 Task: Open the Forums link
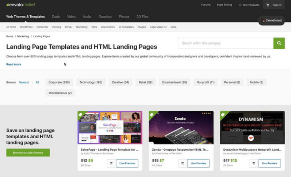[x=206, y=5]
